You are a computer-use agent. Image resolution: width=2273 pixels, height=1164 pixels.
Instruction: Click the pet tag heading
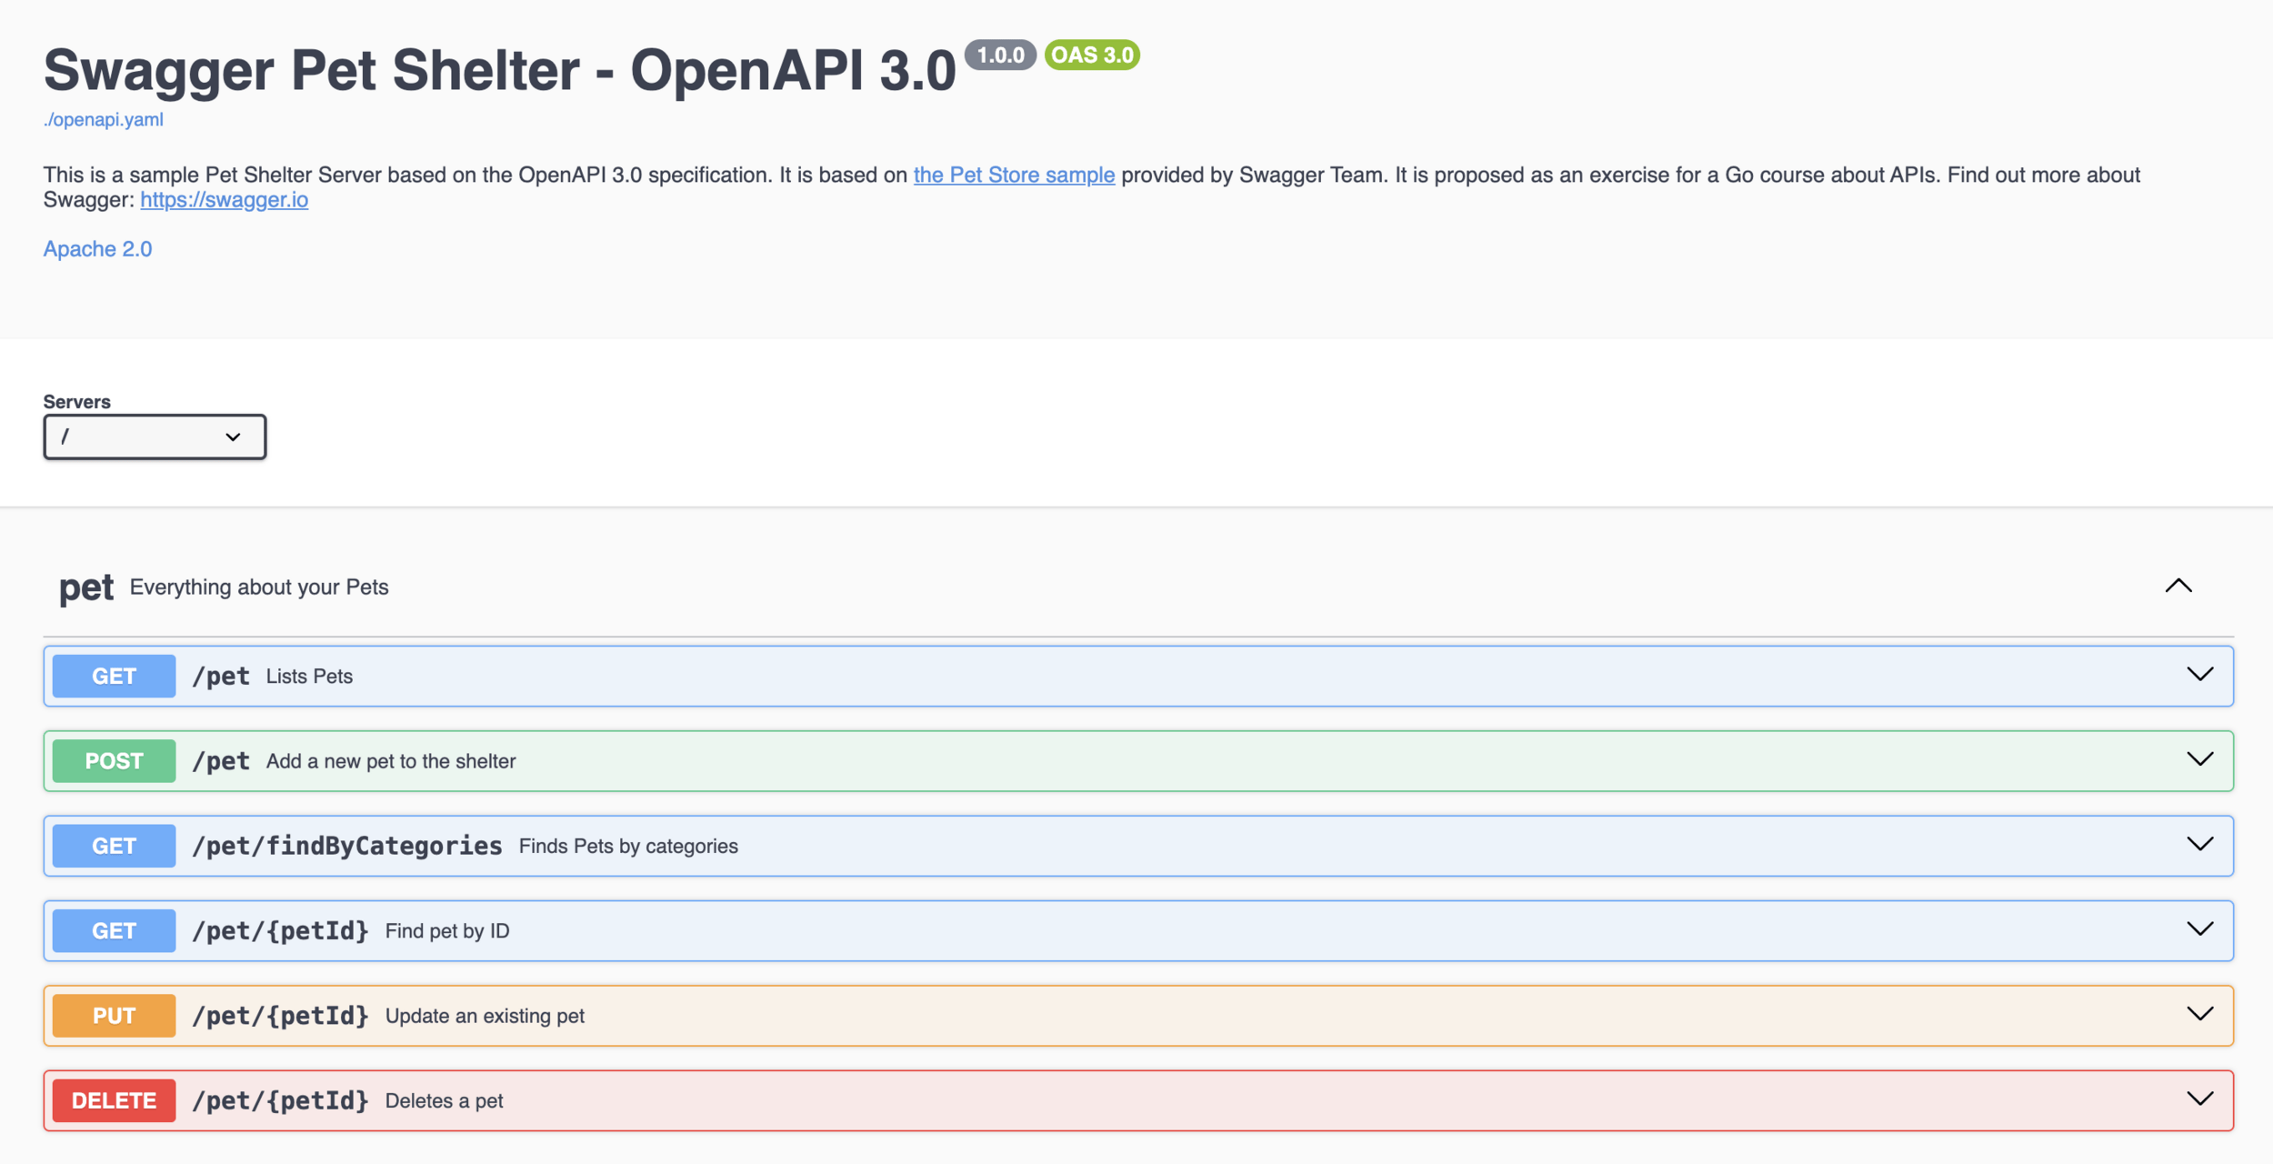86,587
